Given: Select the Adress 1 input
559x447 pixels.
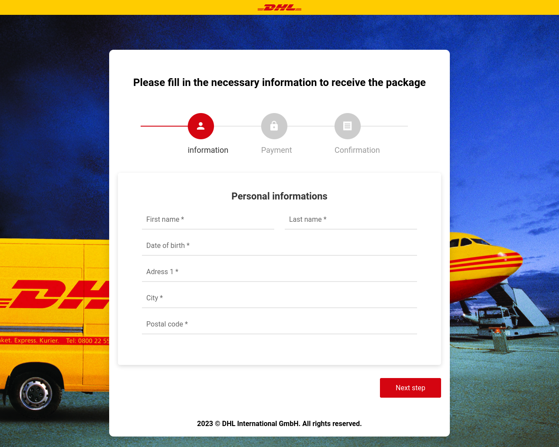Looking at the screenshot, I should click(279, 272).
